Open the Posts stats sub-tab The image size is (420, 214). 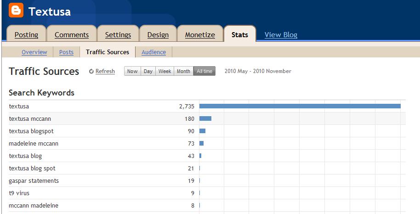pos(66,52)
